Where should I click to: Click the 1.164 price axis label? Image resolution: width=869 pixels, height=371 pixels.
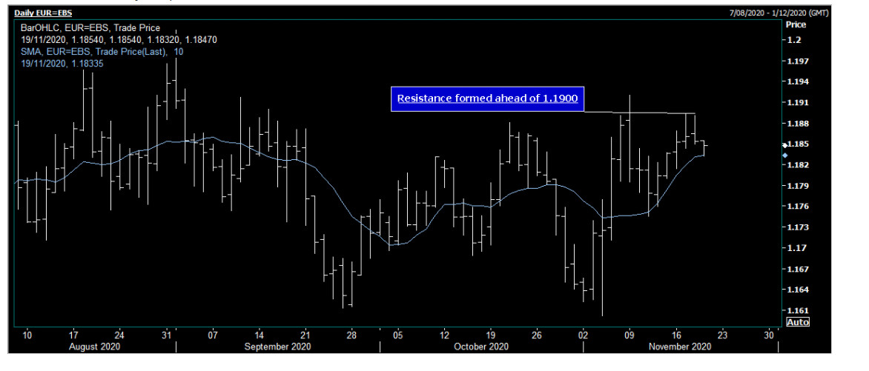tap(798, 290)
